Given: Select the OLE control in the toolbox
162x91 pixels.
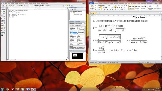Looking at the screenshot, I should click(x=2, y=35).
